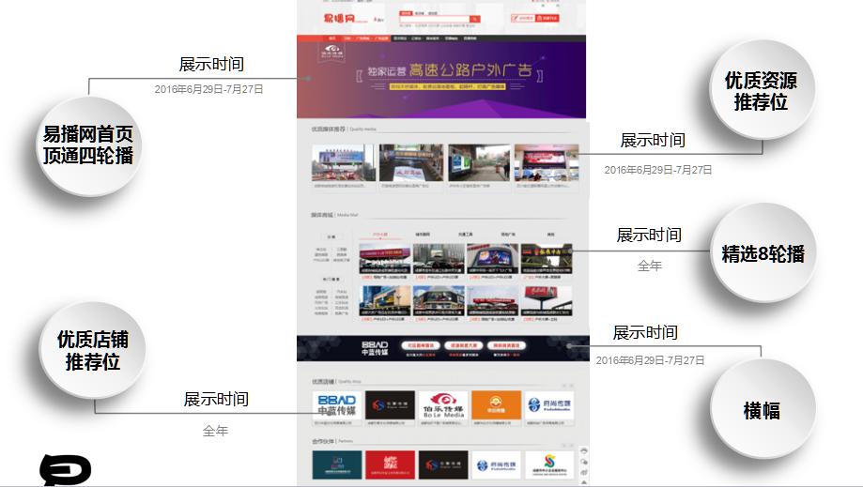Click the chat bubble icon in floating sidebar
Image resolution: width=863 pixels, height=487 pixels.
584,461
